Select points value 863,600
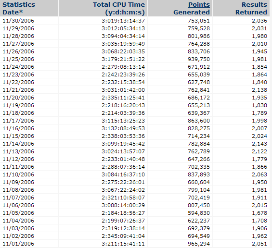This screenshot has height=248, width=272. [199, 121]
